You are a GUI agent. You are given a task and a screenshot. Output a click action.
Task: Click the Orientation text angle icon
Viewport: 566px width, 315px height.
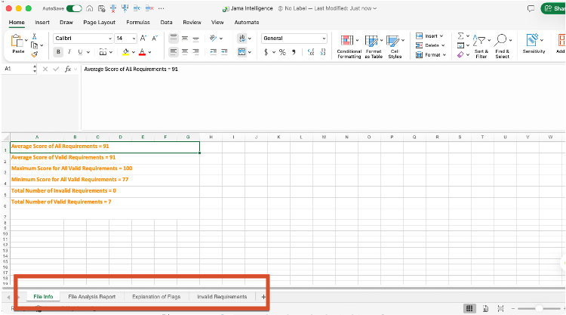click(x=213, y=38)
